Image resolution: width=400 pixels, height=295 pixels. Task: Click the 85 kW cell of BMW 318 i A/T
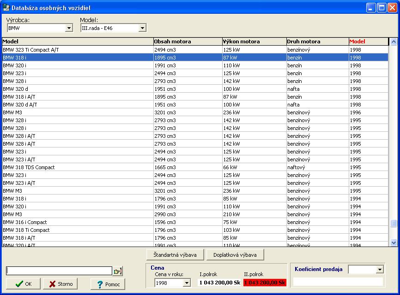255,238
